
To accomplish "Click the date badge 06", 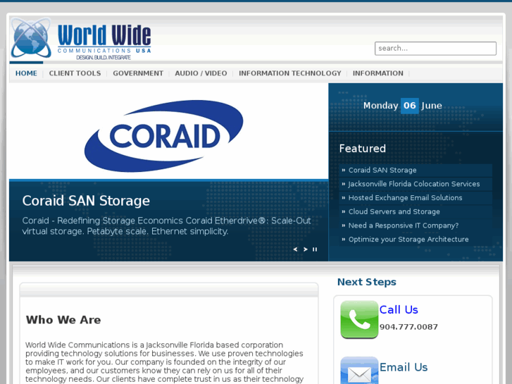I will click(x=409, y=106).
